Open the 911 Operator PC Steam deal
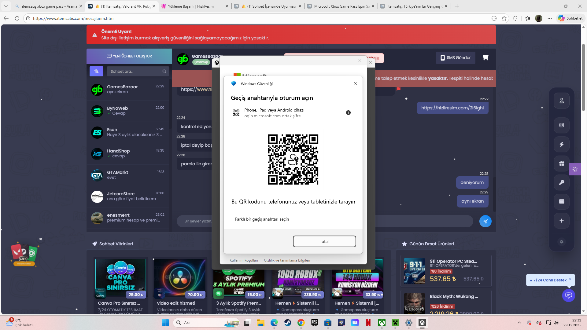Viewport: 587px width, 330px height. (x=446, y=271)
